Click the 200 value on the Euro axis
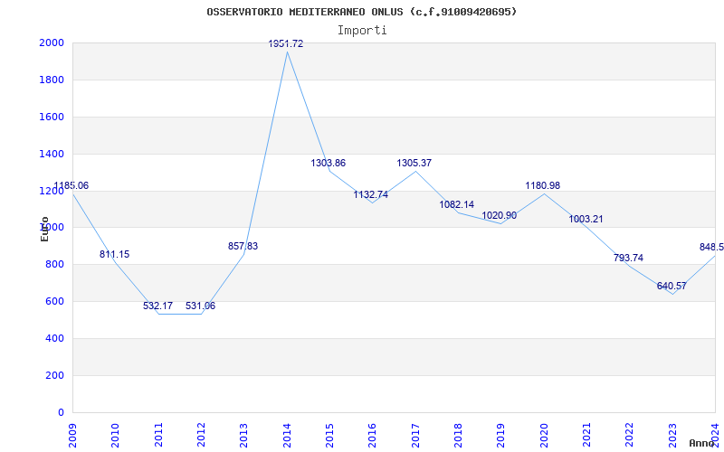This screenshot has width=724, height=452. (54, 375)
